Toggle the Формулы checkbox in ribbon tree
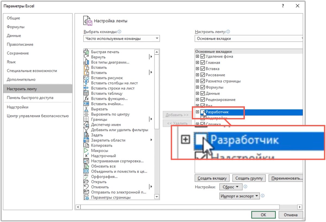326x222 pixels. coord(202,87)
